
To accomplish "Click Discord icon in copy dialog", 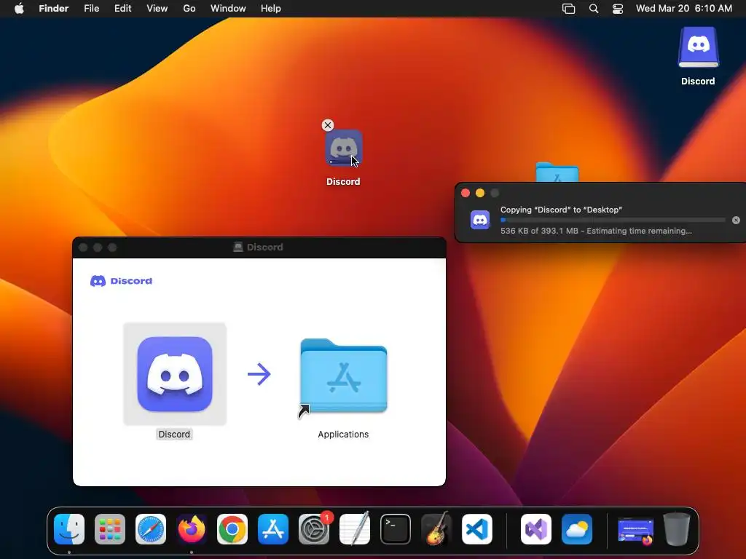I will [480, 220].
